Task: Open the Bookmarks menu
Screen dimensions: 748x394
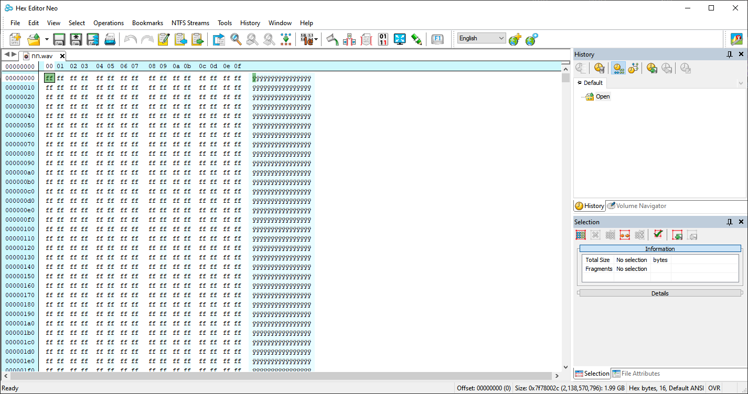Action: (147, 23)
